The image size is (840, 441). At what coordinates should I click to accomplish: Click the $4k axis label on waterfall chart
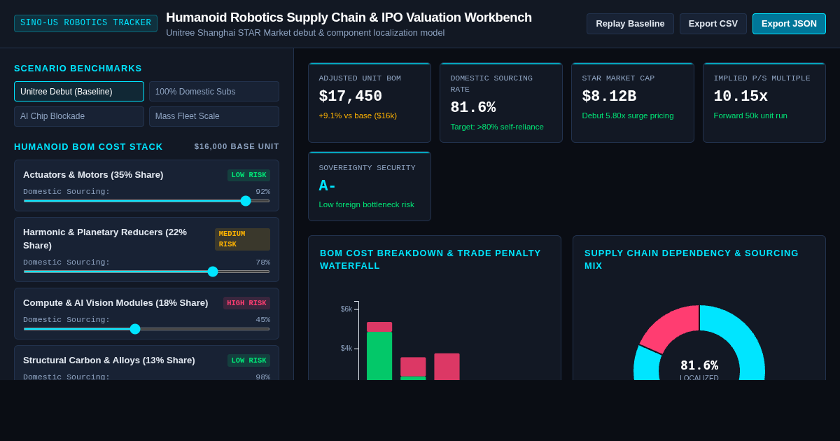click(346, 349)
